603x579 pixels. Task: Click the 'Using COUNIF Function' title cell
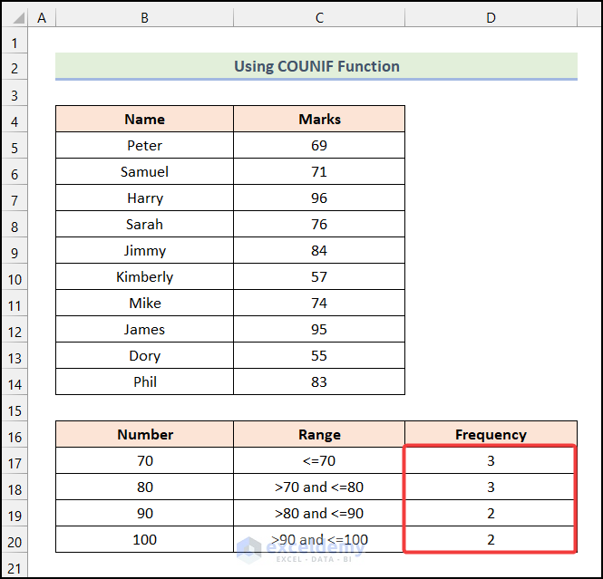click(316, 66)
